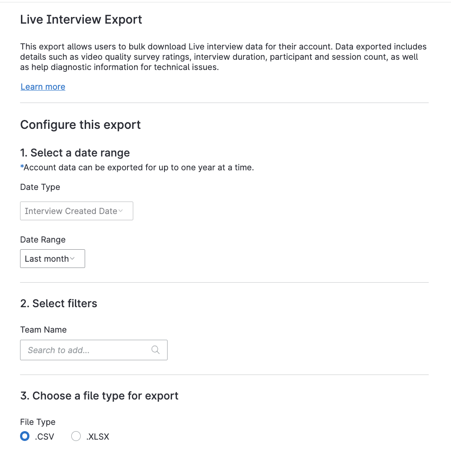The width and height of the screenshot is (451, 453).
Task: Click the Team Name label
Action: coord(43,329)
